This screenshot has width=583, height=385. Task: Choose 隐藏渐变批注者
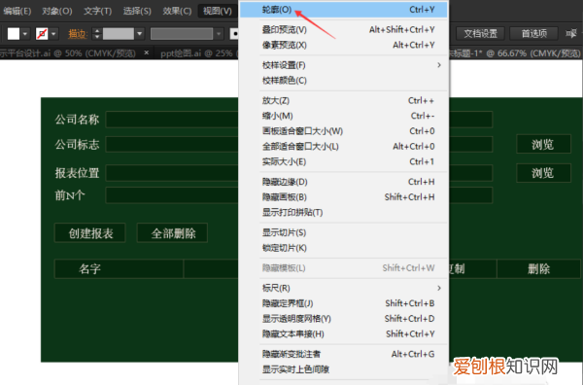pyautogui.click(x=344, y=354)
